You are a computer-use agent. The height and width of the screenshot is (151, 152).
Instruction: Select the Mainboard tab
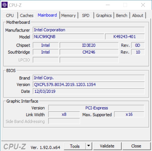coord(47,15)
